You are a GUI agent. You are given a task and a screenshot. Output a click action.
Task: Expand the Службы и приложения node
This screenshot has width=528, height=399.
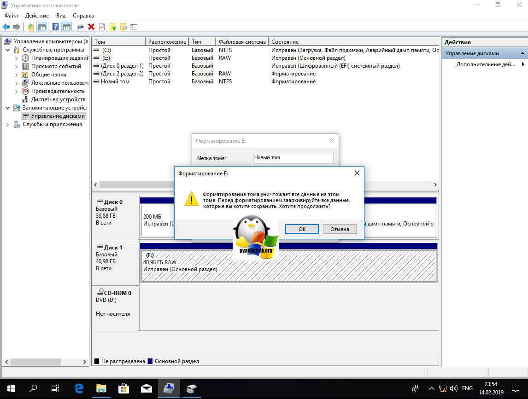pyautogui.click(x=8, y=124)
